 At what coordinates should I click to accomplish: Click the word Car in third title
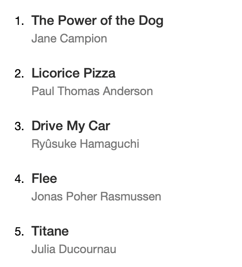click(x=99, y=126)
